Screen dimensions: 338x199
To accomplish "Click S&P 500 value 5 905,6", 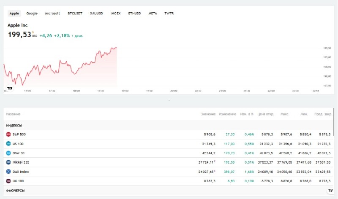I will (x=210, y=134).
